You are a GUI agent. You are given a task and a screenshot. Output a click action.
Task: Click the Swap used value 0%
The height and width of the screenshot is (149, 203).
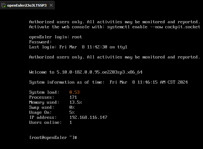pyautogui.click(x=72, y=107)
